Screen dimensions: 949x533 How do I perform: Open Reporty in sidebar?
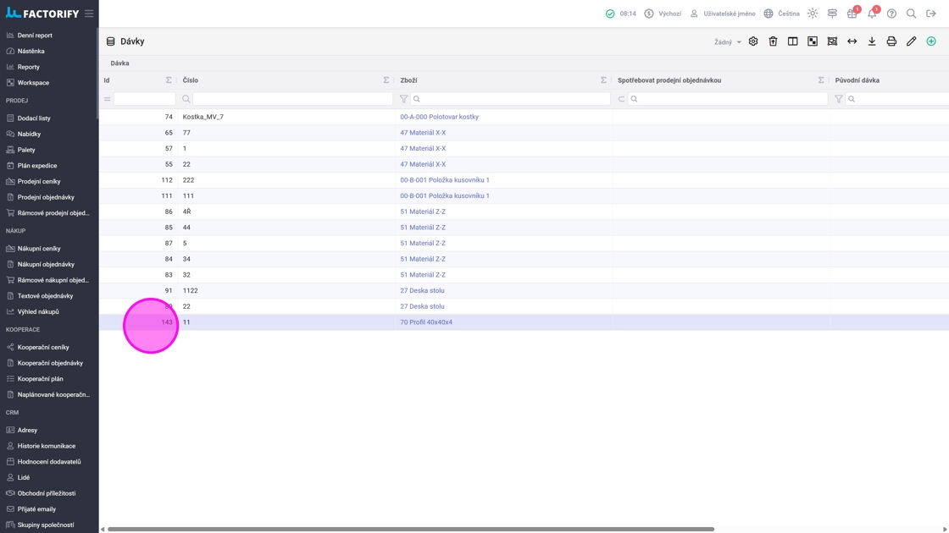coord(29,67)
